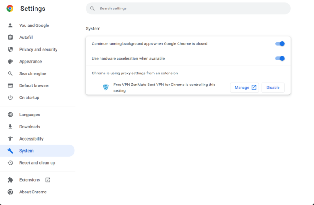Disable the ZenMate VPN proxy extension
Screen dimensions: 314x205
pyautogui.click(x=273, y=87)
